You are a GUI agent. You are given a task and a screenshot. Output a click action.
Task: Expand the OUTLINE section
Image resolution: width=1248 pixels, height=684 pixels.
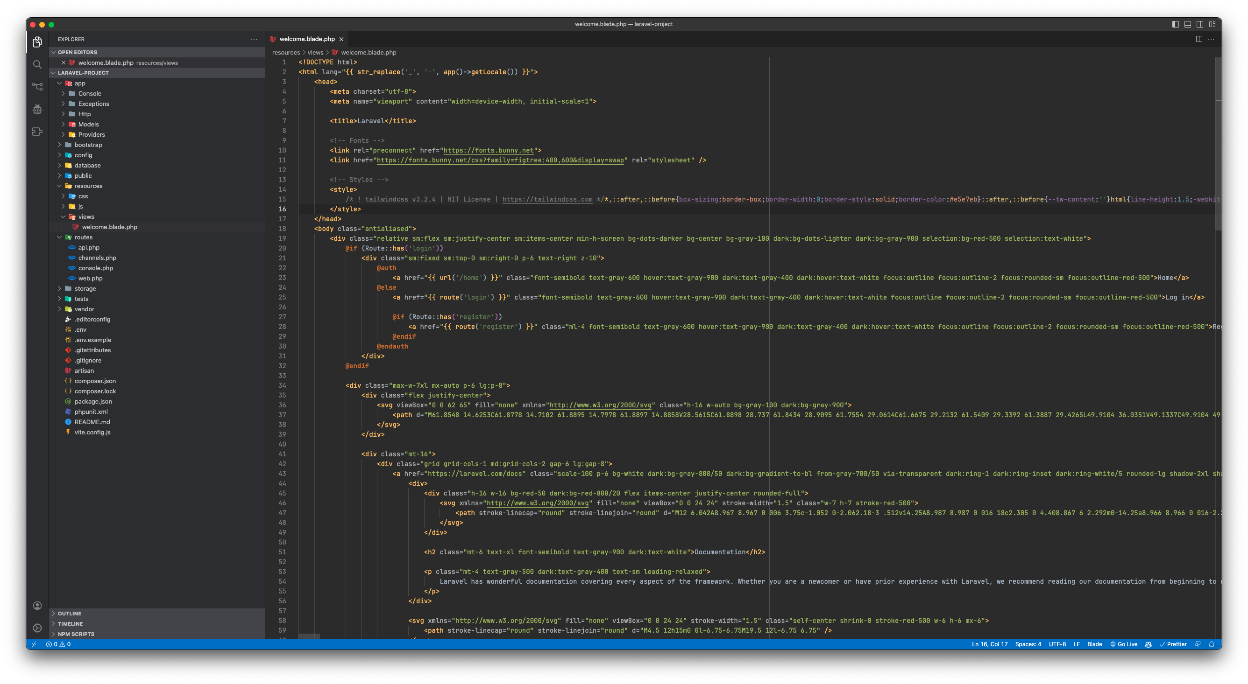coord(69,614)
